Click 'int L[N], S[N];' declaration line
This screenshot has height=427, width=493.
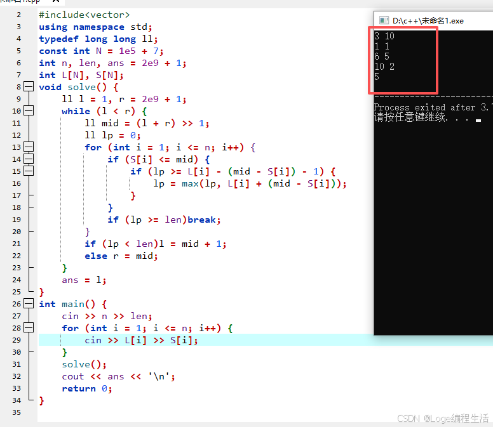pyautogui.click(x=81, y=76)
